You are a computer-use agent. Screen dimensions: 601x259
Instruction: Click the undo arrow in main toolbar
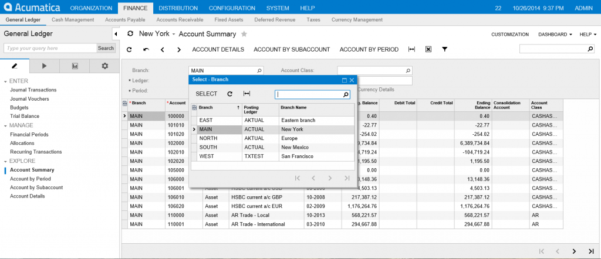coord(146,49)
